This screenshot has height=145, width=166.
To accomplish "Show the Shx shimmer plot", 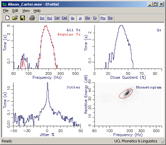I will coord(87,18).
